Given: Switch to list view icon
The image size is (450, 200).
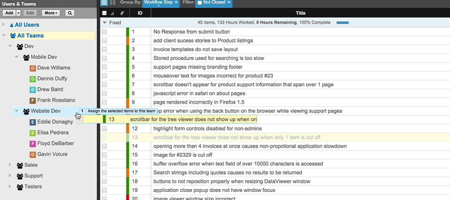Looking at the screenshot, I should point(104,2).
